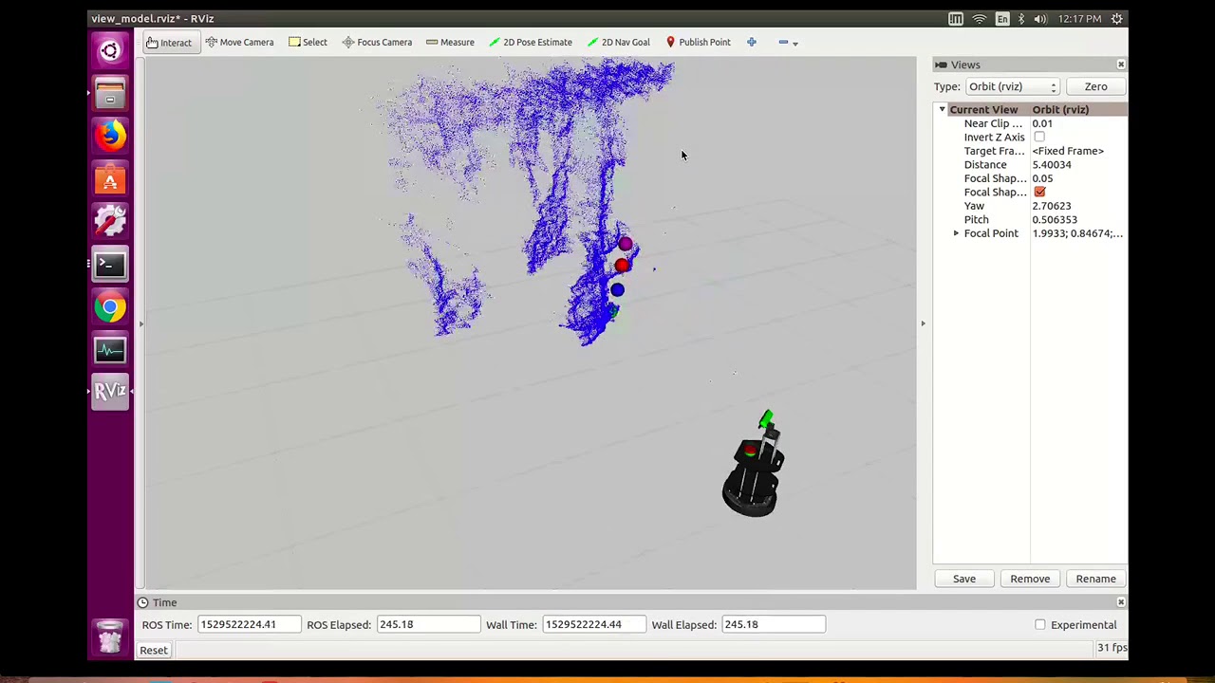
Task: Click the Pitch value 0.506353
Action: 1055,220
